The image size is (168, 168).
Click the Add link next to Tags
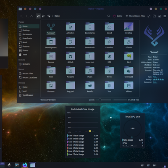coord(155,77)
